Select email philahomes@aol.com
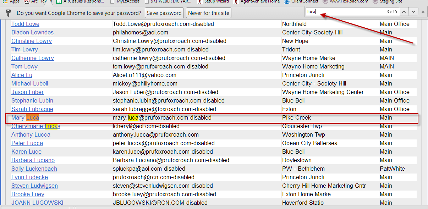 141,32
